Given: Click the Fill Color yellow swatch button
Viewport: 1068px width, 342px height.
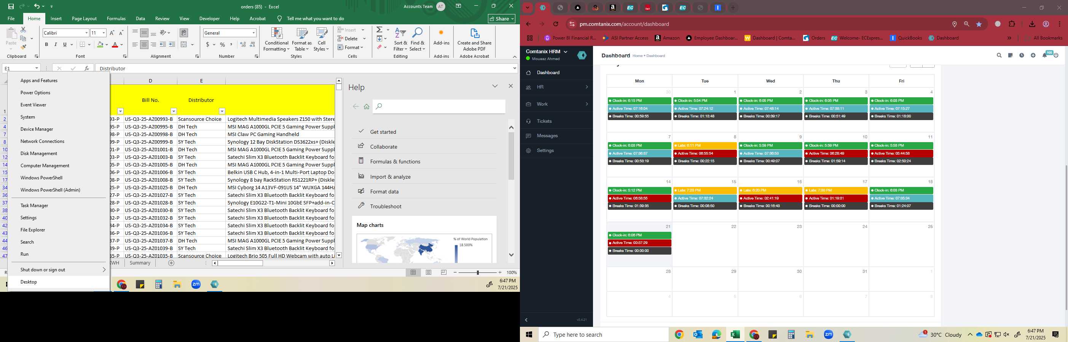Looking at the screenshot, I should click(100, 44).
